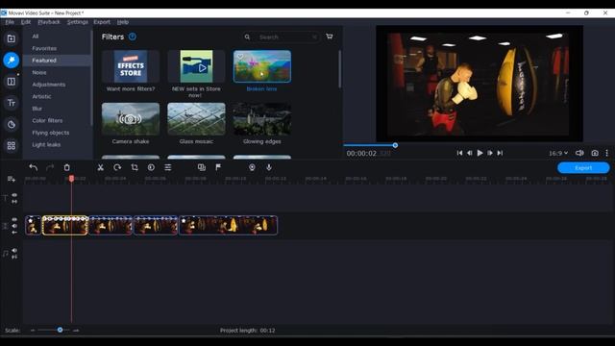Open Clip properties icon
This screenshot has height=346, width=615.
click(168, 167)
